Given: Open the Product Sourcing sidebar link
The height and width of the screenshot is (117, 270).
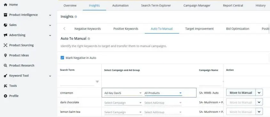Looking at the screenshot, I should [x=21, y=45].
